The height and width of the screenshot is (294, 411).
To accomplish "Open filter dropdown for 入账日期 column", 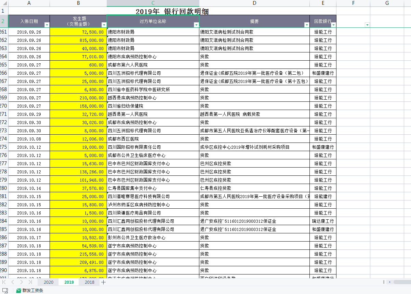I will click(x=47, y=25).
